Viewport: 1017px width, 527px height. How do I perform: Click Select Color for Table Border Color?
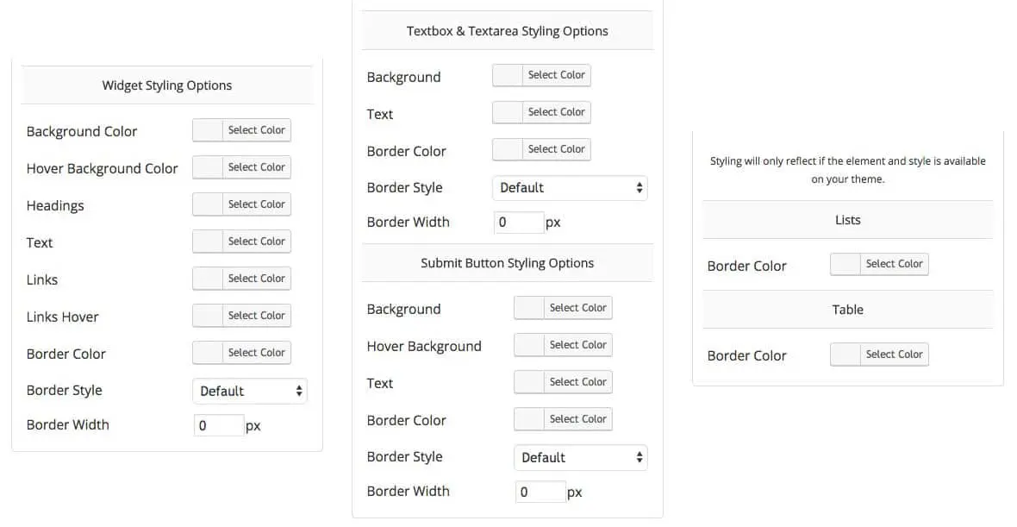coord(894,354)
